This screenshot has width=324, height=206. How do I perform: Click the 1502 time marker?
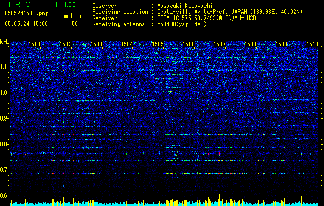point(65,44)
